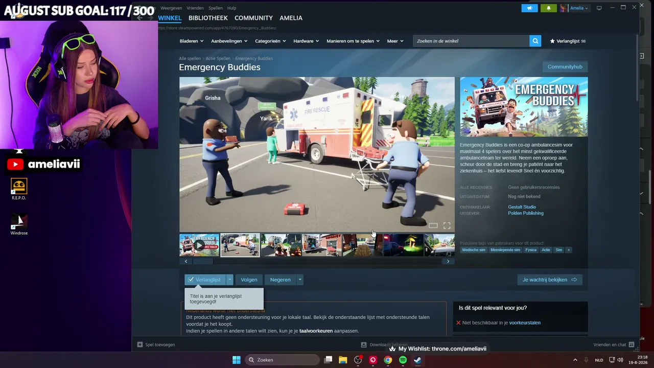Open the Steam announcements megaphone icon
The height and width of the screenshot is (368, 654).
(530, 8)
